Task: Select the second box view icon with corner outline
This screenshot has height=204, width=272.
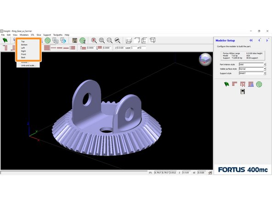Action: click(137, 40)
